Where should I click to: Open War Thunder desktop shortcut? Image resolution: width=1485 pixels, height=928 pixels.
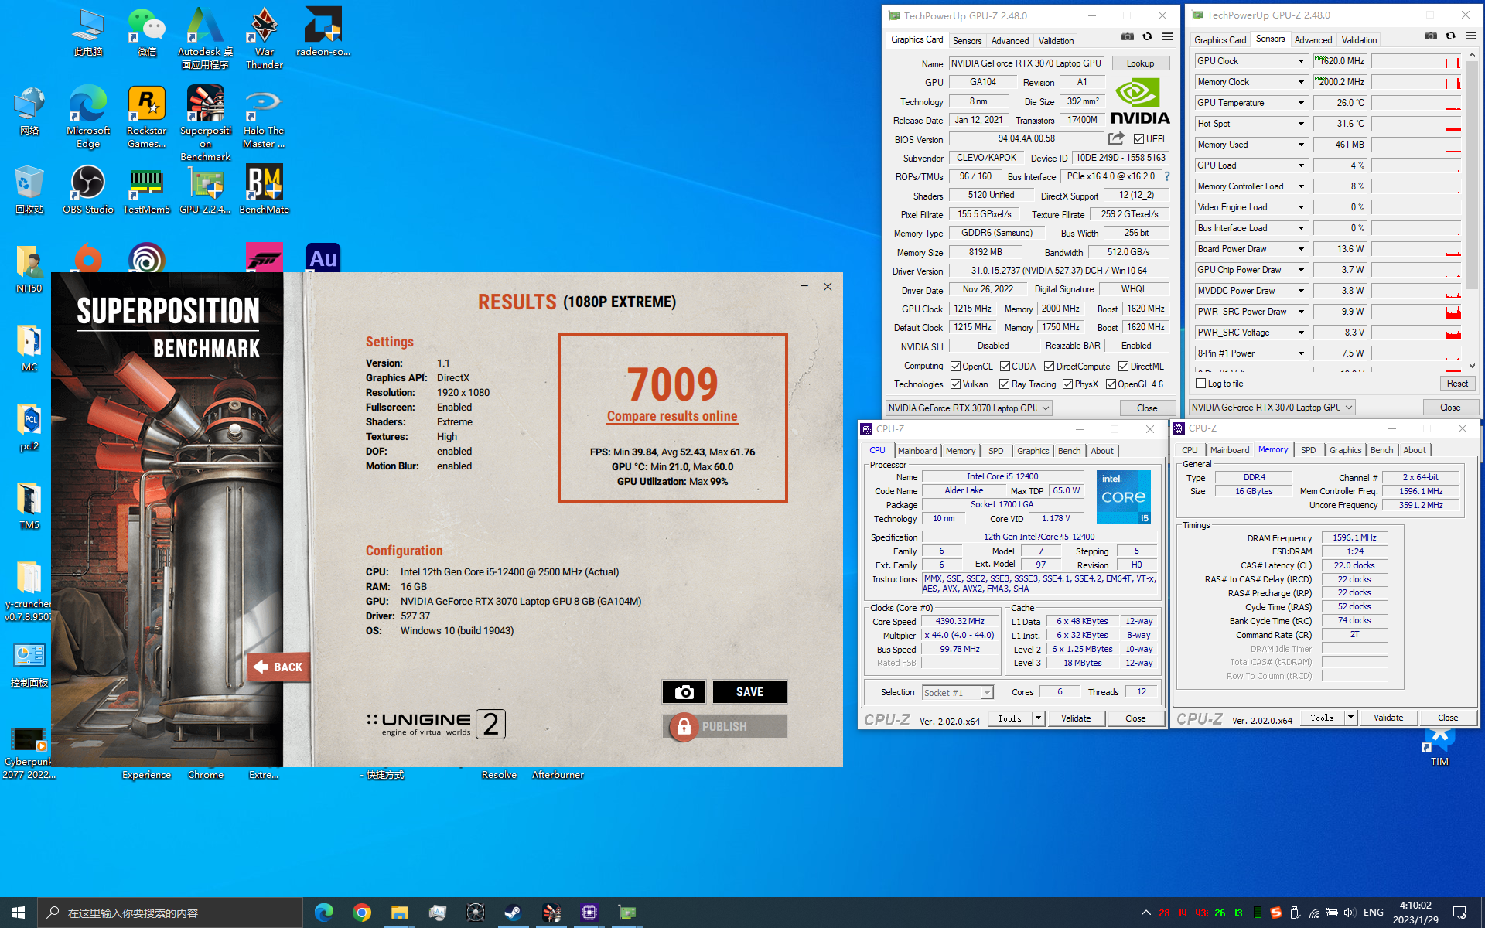[264, 39]
